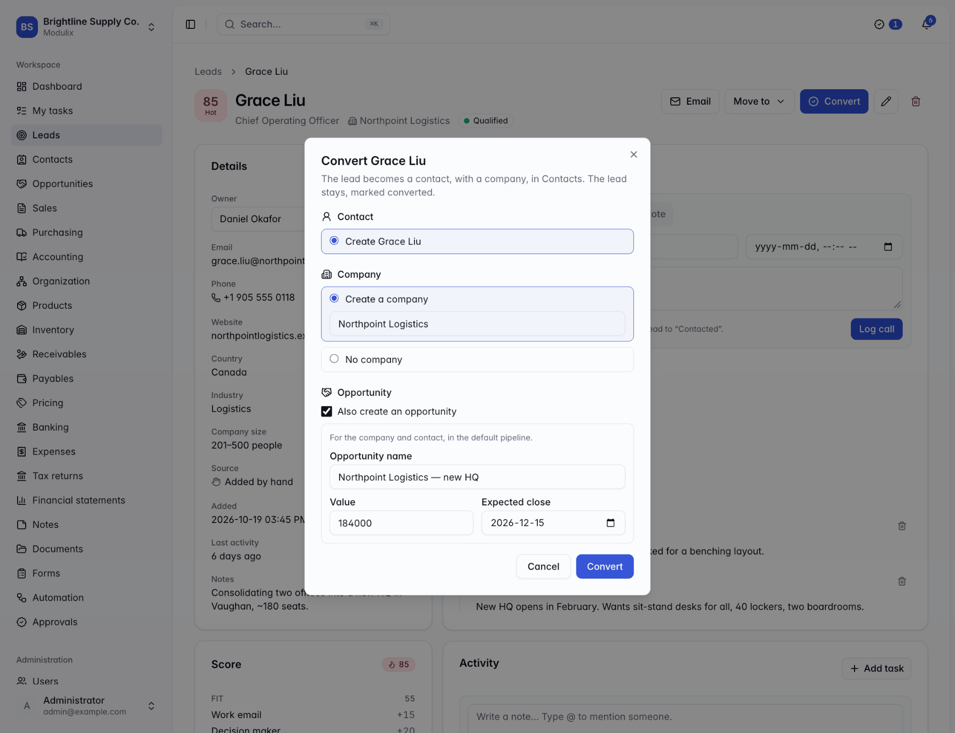Focus the Search box in the top bar

tap(303, 25)
